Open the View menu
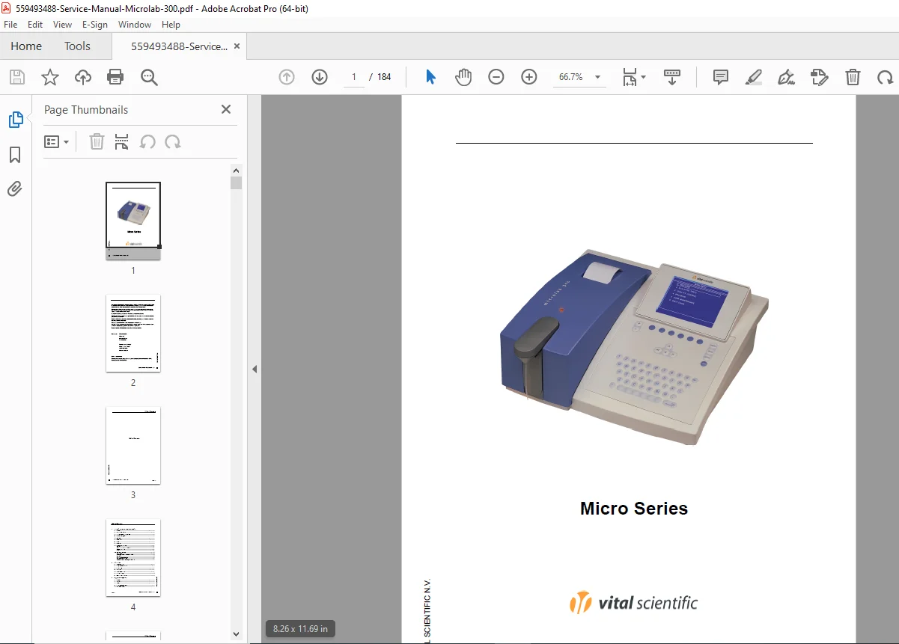The image size is (899, 644). tap(63, 24)
